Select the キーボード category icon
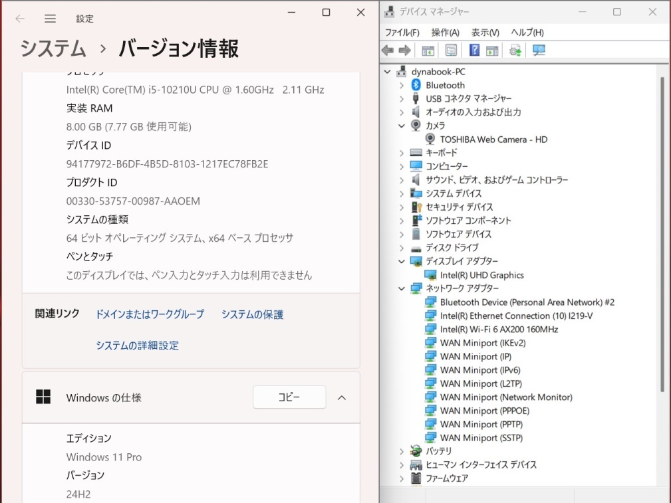Viewport: 671px width, 503px height. (x=416, y=152)
